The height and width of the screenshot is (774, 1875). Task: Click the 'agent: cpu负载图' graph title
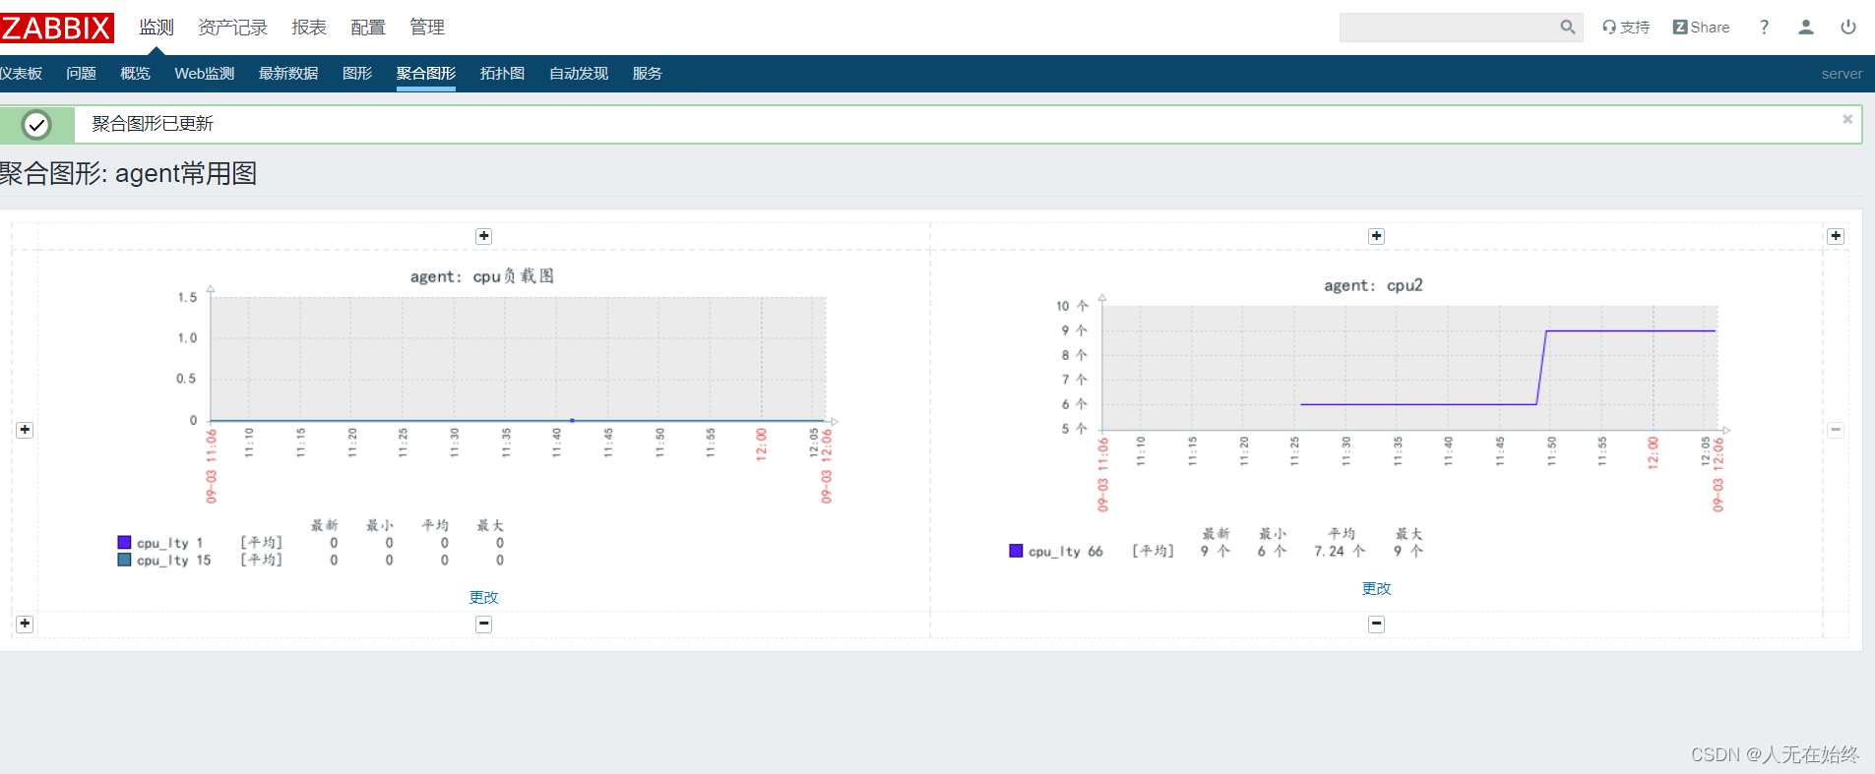pos(482,276)
